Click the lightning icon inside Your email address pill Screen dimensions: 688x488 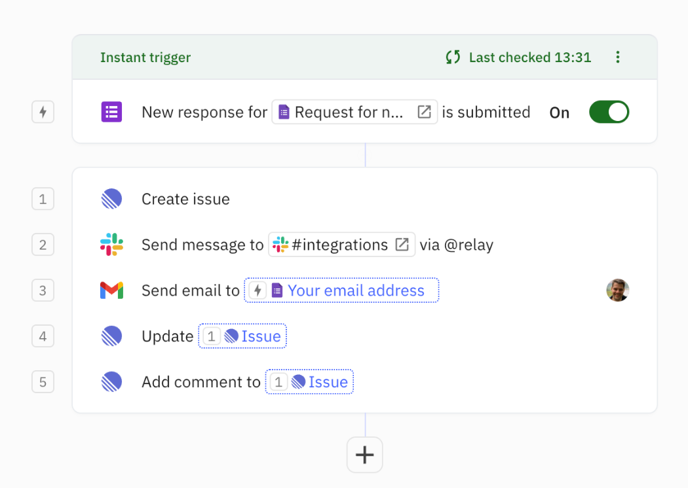[257, 290]
